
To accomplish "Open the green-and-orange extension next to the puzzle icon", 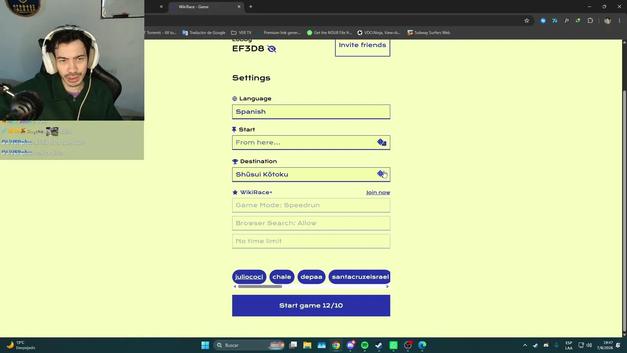I will pos(578,21).
